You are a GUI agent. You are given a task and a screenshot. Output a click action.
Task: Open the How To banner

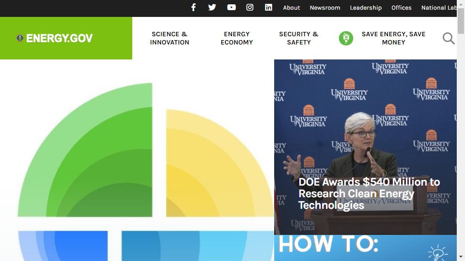365,248
